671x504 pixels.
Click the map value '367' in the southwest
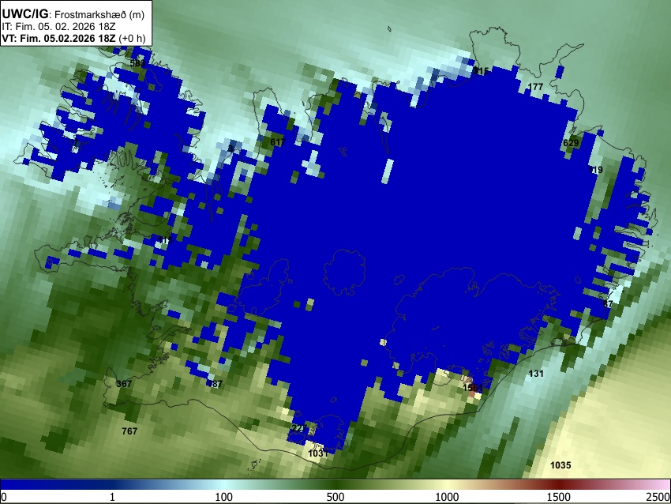124,384
